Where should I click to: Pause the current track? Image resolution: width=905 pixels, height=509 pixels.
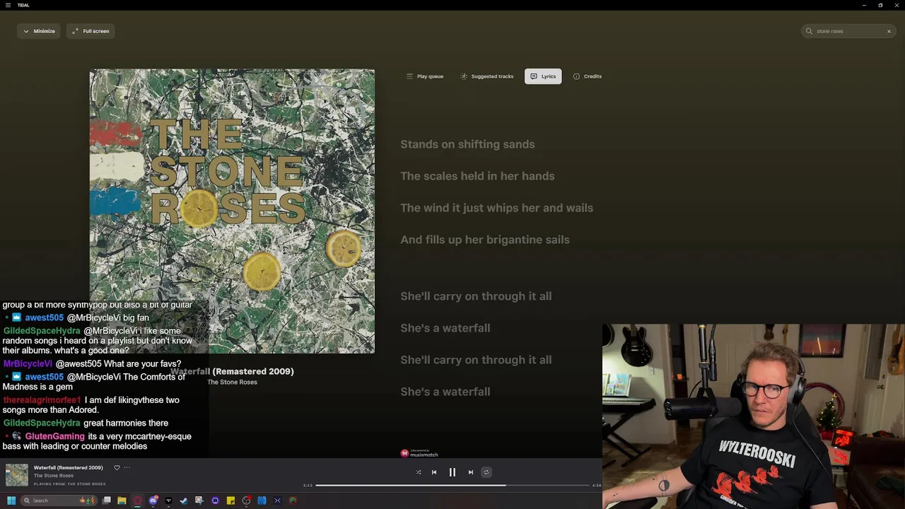(452, 472)
